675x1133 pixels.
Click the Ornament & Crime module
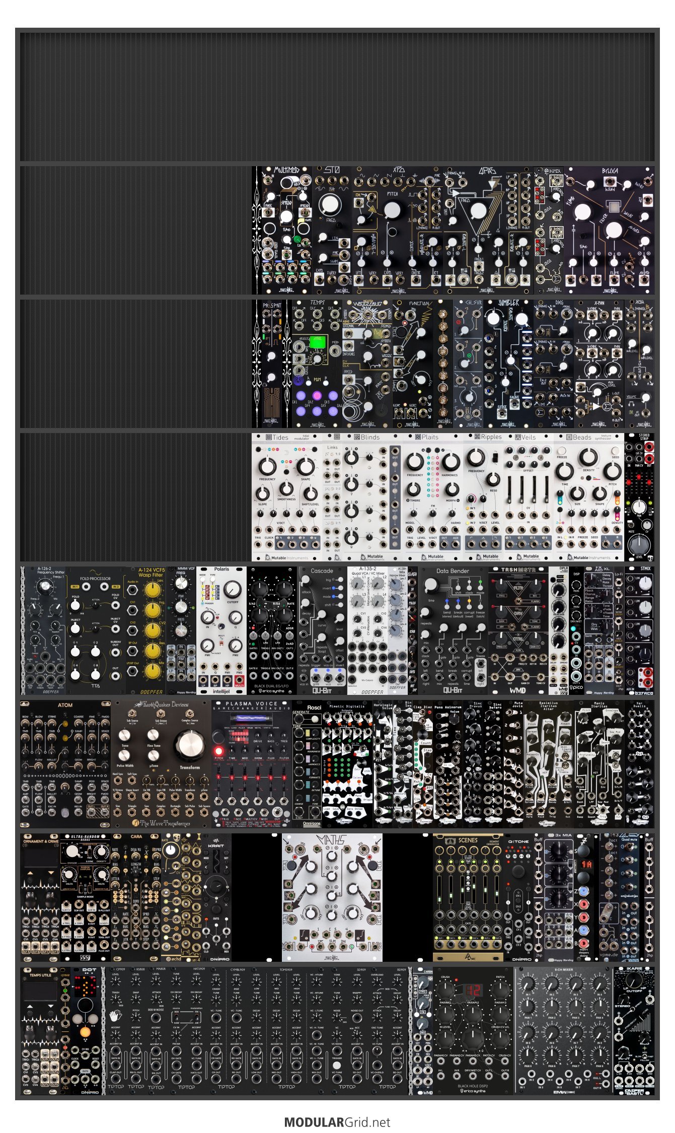[x=40, y=897]
